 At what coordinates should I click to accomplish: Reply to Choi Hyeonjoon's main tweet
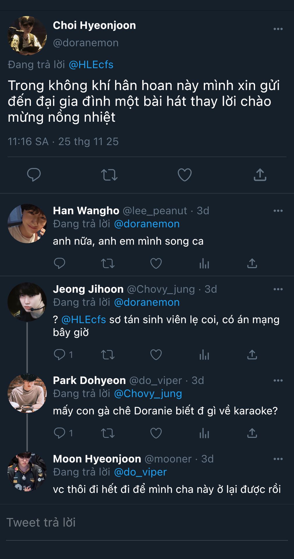coord(34,175)
